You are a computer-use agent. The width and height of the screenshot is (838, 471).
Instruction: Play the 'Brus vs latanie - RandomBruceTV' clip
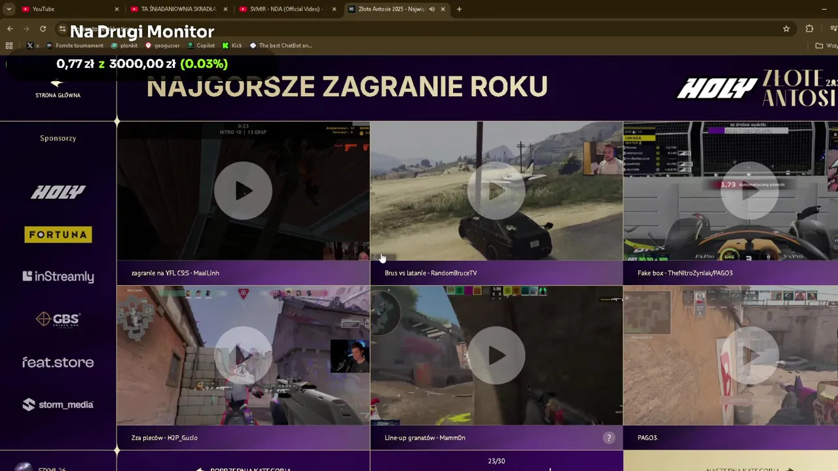496,190
